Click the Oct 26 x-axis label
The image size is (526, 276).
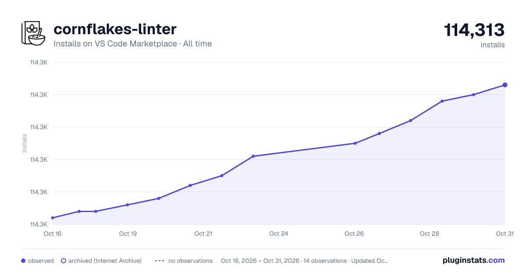tap(354, 234)
